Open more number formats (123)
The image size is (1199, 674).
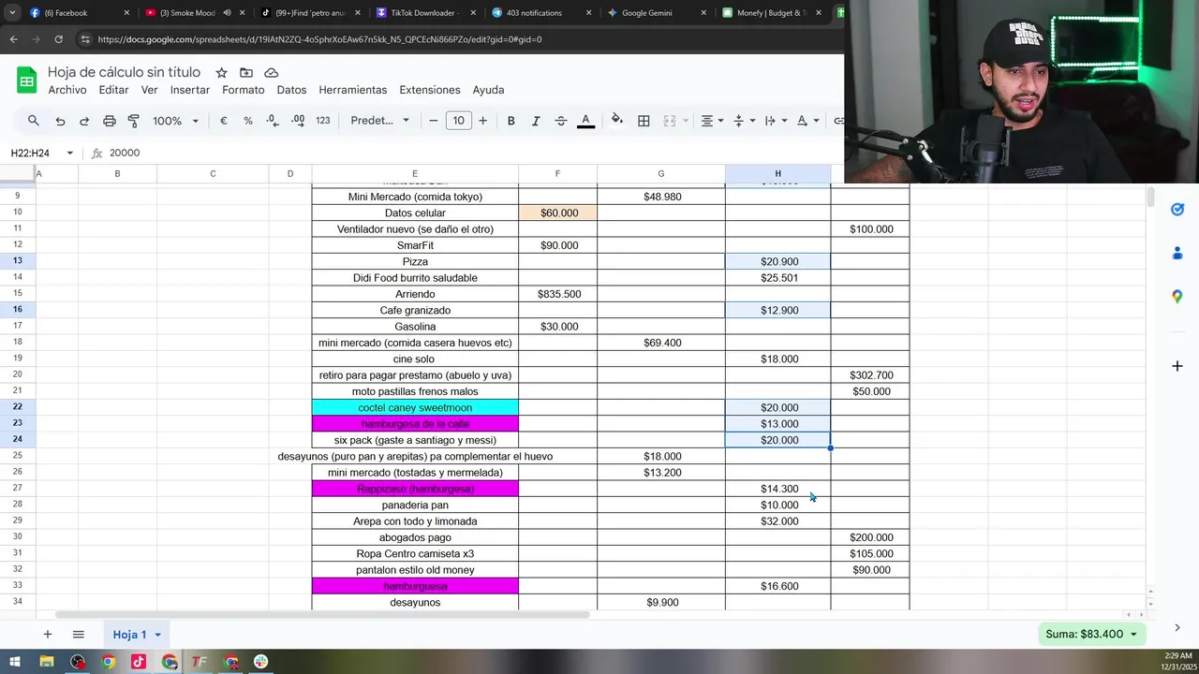pos(323,121)
